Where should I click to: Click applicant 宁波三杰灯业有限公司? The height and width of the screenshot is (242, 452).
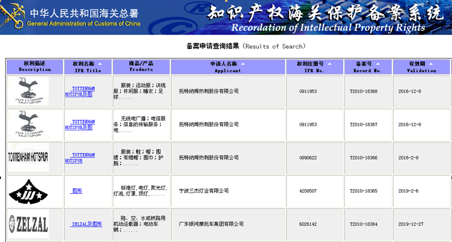[x=204, y=191]
